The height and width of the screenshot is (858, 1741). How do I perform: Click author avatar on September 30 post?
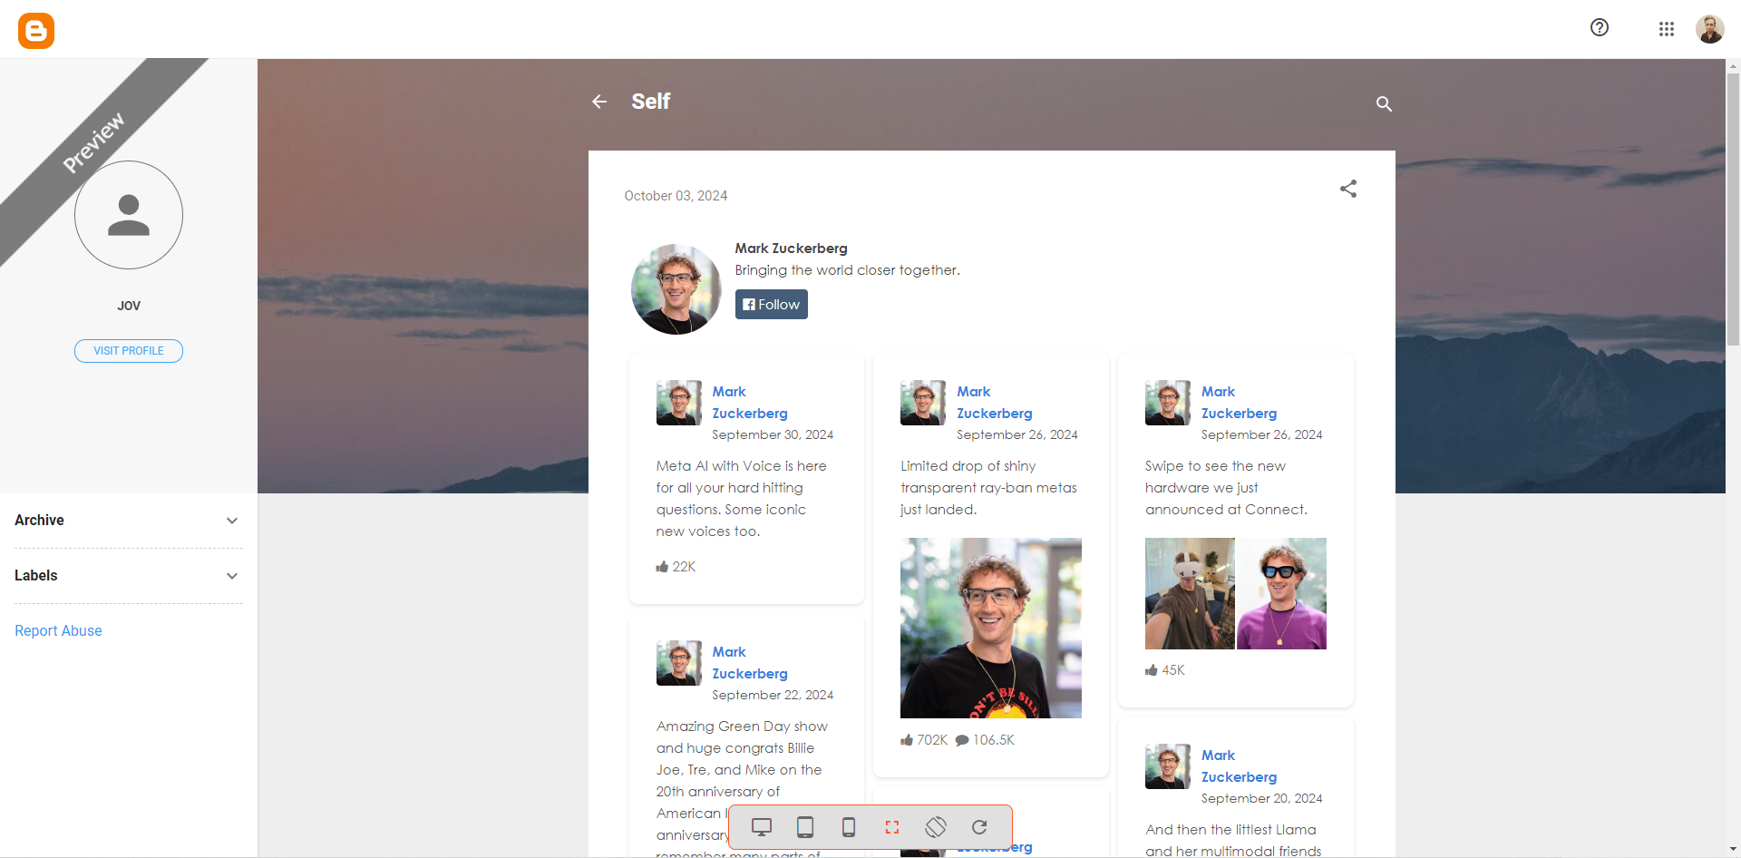pos(679,403)
